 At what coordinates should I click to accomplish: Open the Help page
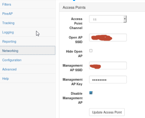[x=5, y=79]
